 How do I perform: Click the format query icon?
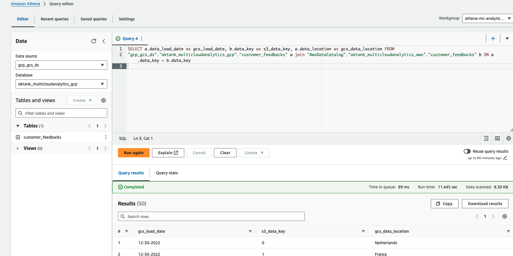486,138
